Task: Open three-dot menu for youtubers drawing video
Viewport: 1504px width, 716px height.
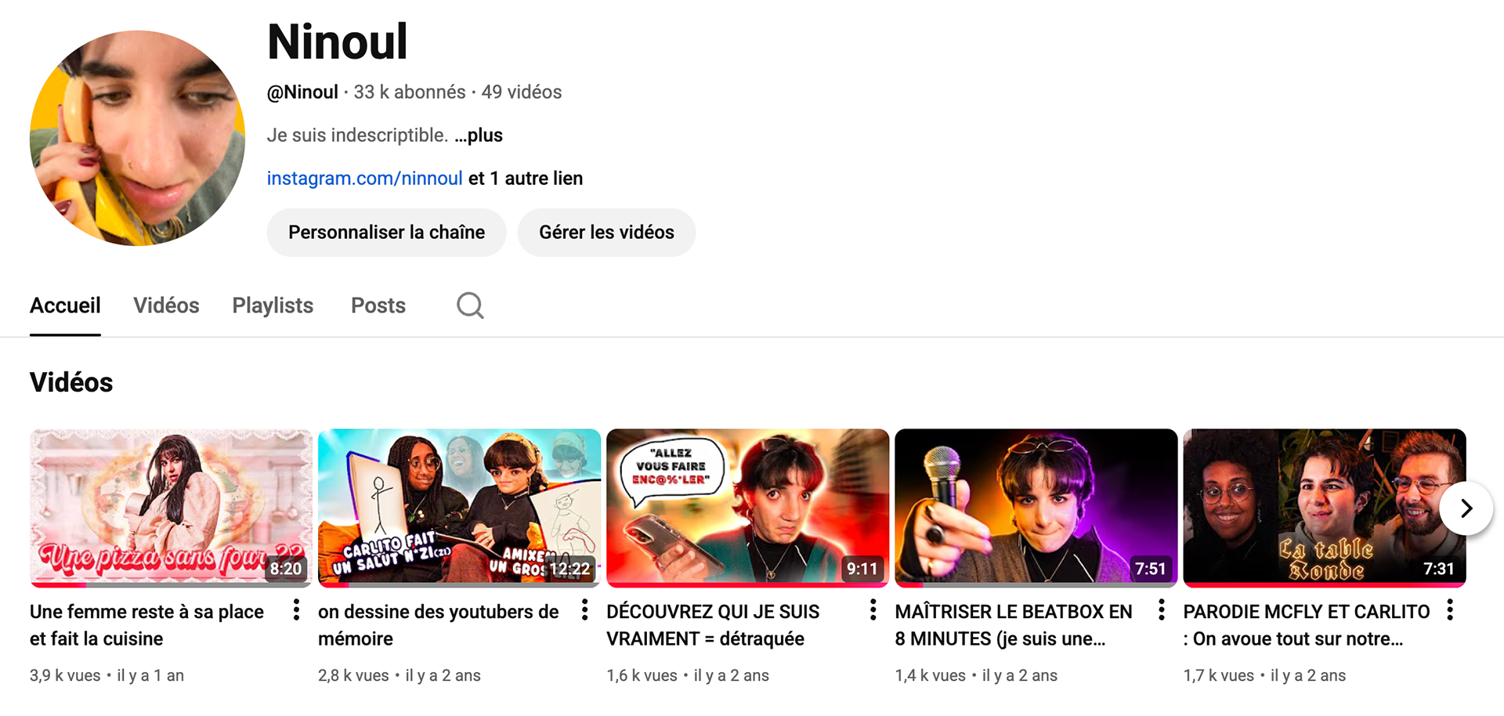Action: click(584, 610)
